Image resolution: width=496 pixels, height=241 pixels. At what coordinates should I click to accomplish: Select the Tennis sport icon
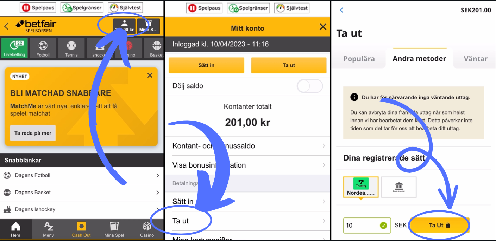tap(71, 48)
